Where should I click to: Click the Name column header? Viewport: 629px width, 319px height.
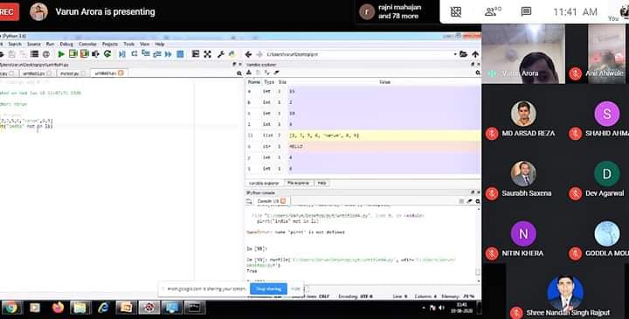pyautogui.click(x=254, y=82)
